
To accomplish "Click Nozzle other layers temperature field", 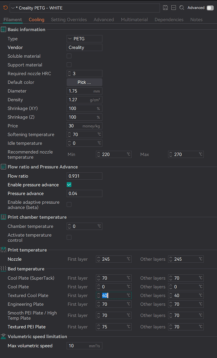I will coord(186,259).
